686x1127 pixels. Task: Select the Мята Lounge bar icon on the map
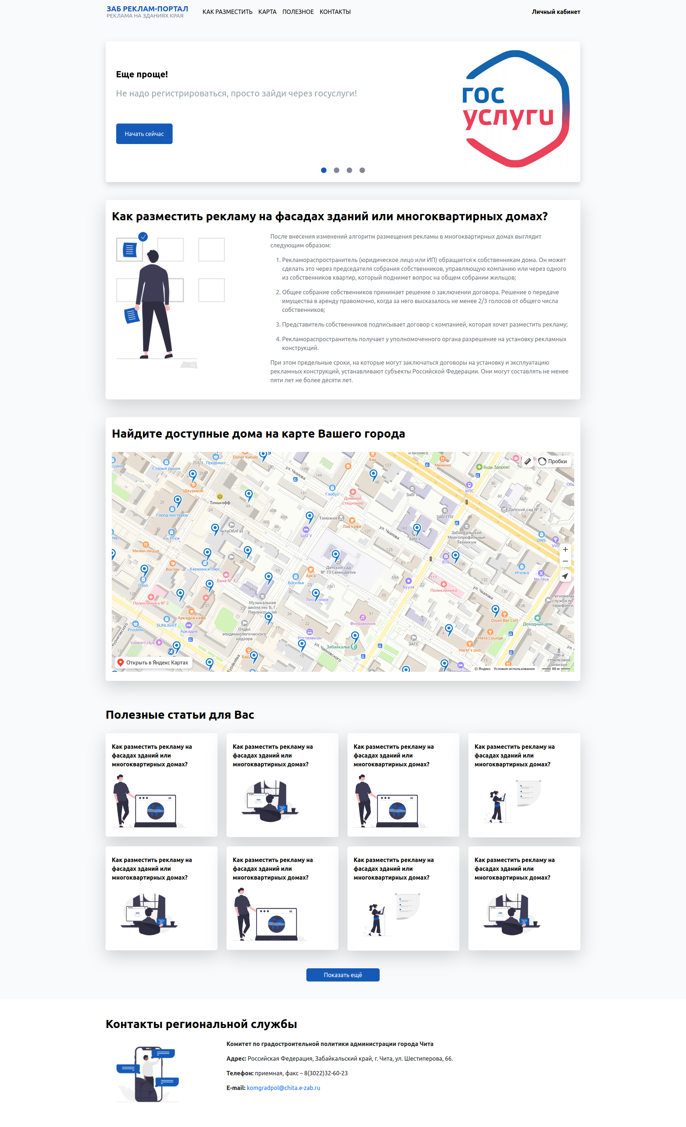tap(490, 632)
